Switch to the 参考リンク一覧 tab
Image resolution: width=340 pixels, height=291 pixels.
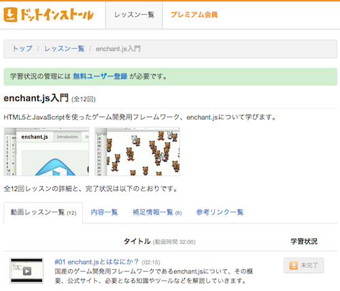(x=220, y=213)
